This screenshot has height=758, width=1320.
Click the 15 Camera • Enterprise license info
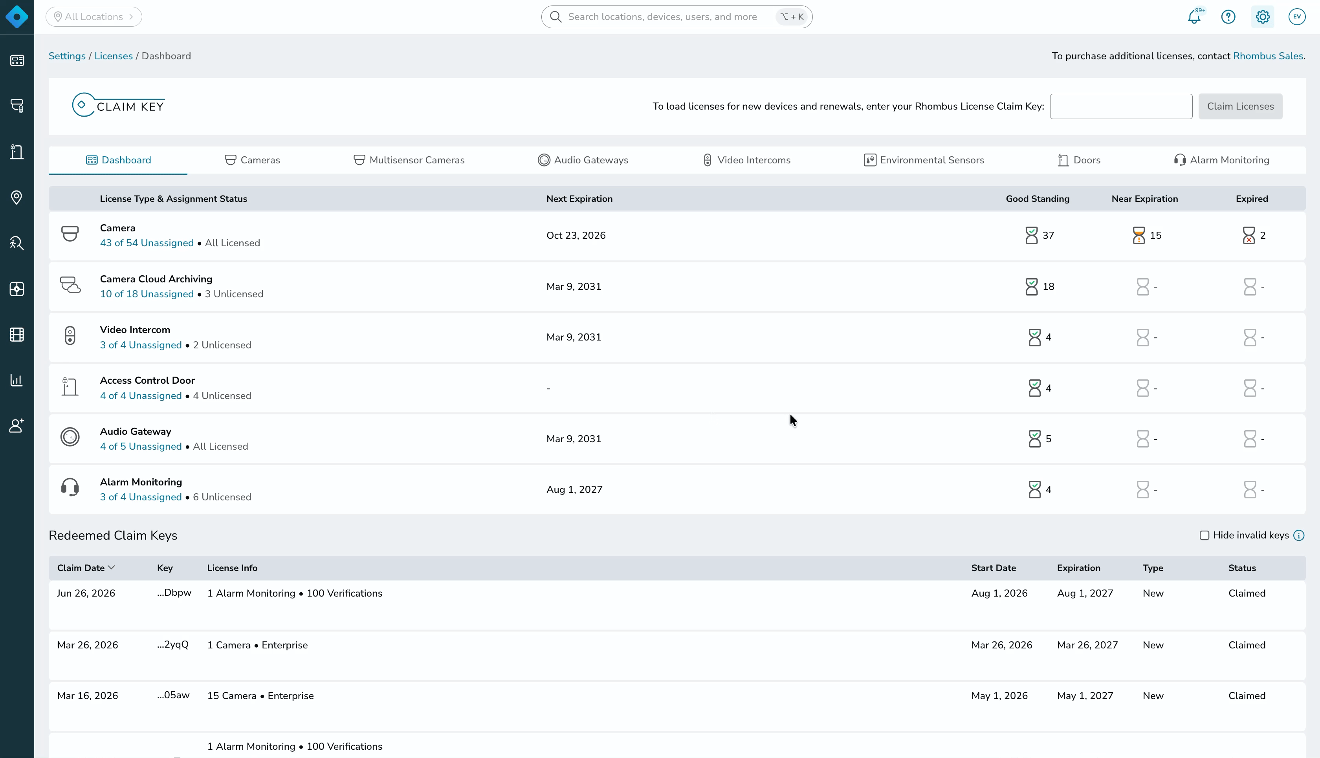[260, 696]
